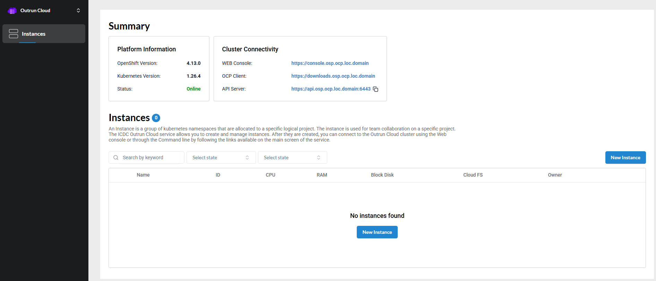
Task: Copy the API Server URL
Action: click(376, 89)
